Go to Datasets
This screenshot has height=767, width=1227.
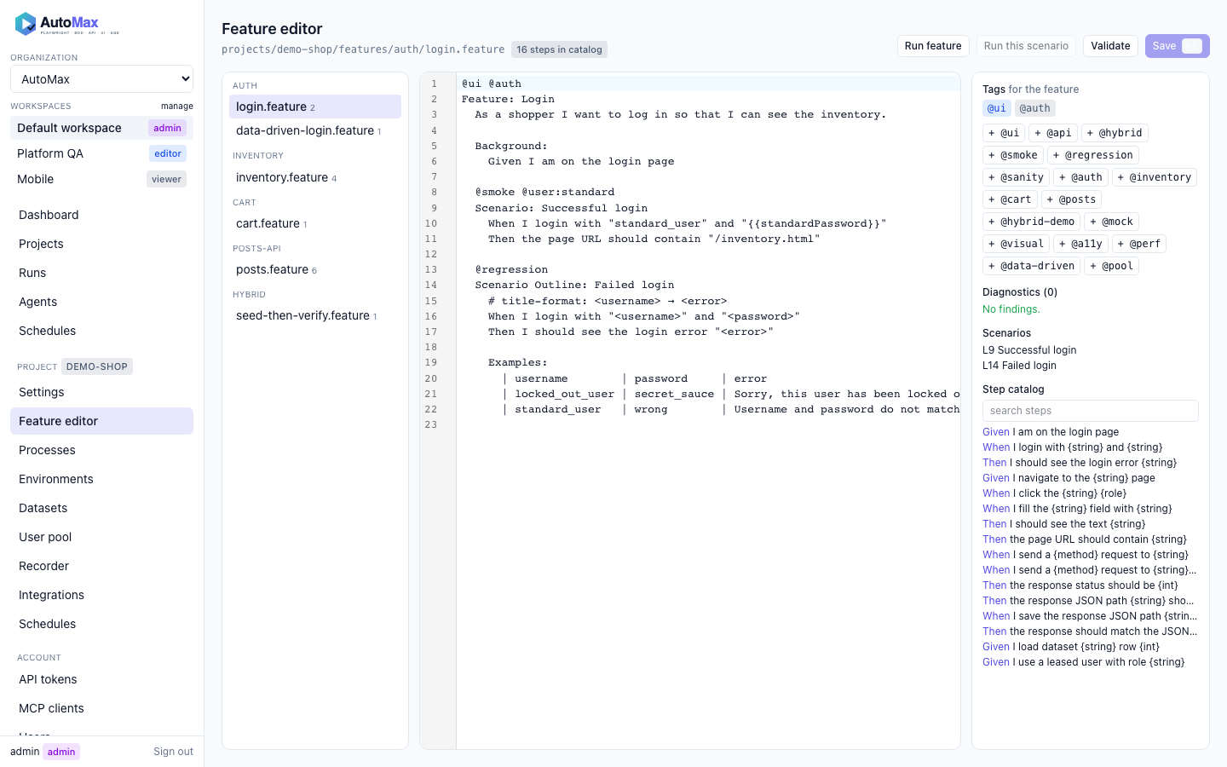(x=101, y=508)
